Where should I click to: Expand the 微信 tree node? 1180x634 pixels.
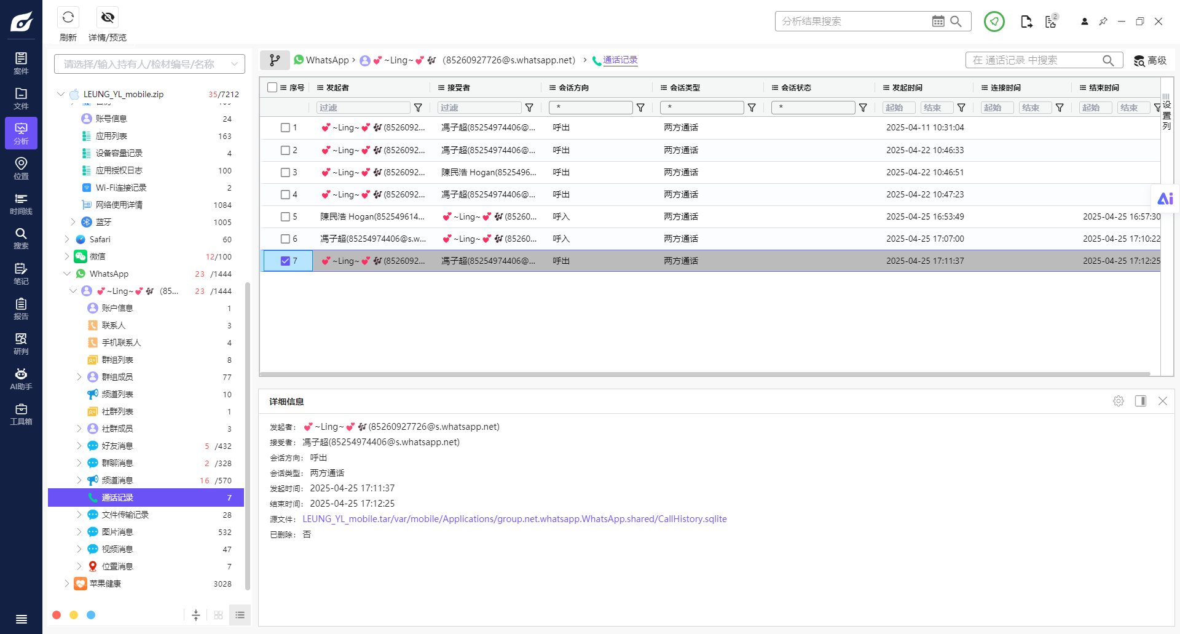point(67,256)
